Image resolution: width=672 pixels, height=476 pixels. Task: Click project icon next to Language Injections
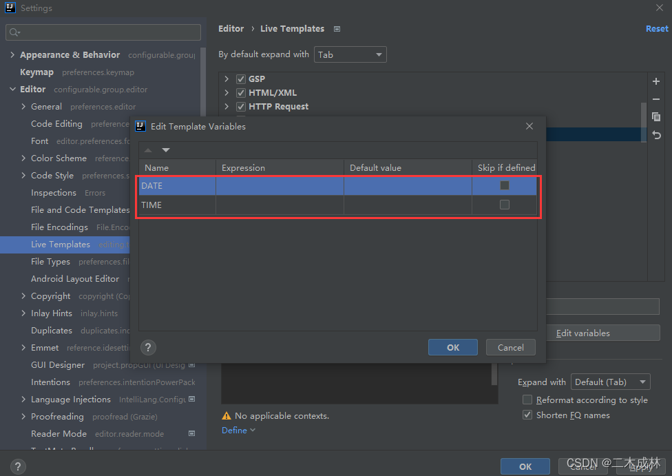pos(192,400)
